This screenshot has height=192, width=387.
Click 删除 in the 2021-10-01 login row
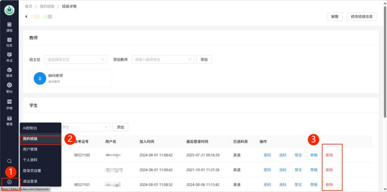tap(329, 170)
